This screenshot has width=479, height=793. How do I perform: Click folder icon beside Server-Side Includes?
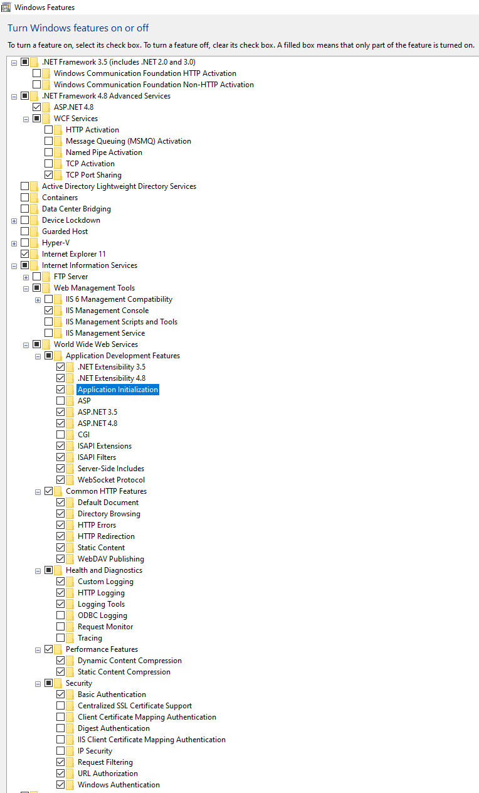point(70,469)
